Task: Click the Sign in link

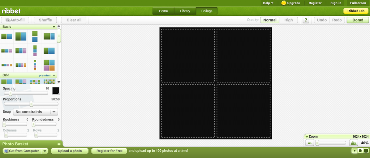Action: (x=336, y=3)
